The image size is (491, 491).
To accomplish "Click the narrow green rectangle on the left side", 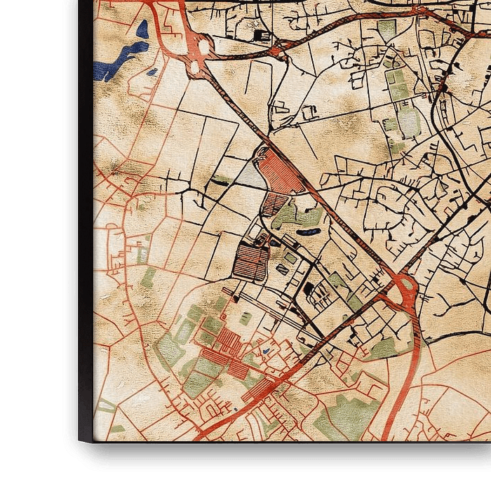I will (148, 278).
